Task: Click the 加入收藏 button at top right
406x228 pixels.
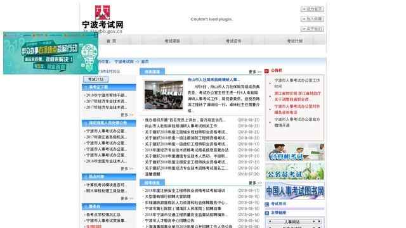Action: click(312, 19)
